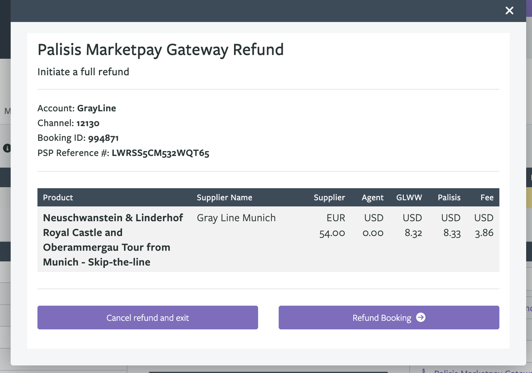The height and width of the screenshot is (373, 532).
Task: Close the refund dialog with the X
Action: point(509,11)
